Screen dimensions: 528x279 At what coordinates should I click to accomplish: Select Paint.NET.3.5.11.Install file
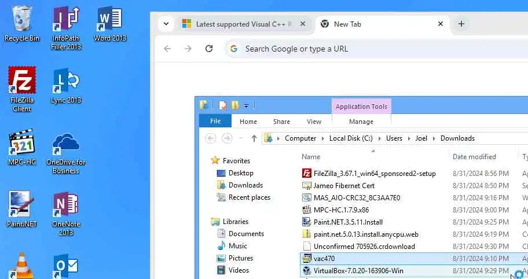click(348, 222)
